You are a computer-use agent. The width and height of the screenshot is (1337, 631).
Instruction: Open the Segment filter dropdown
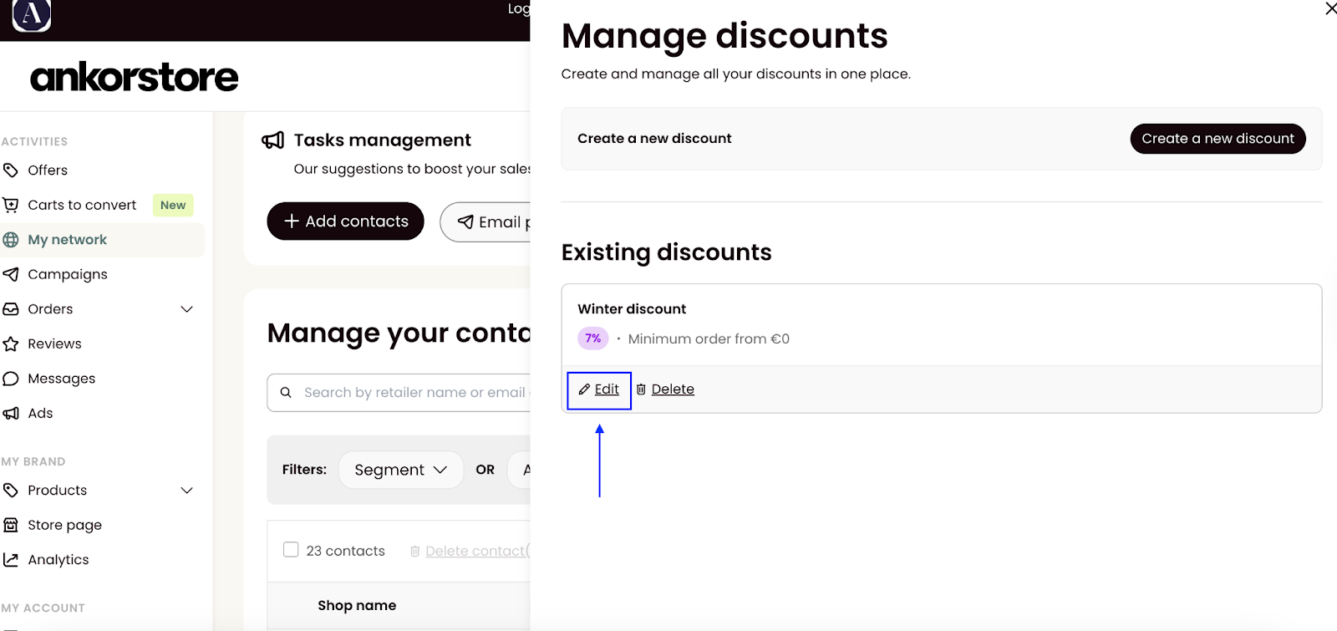click(x=401, y=470)
